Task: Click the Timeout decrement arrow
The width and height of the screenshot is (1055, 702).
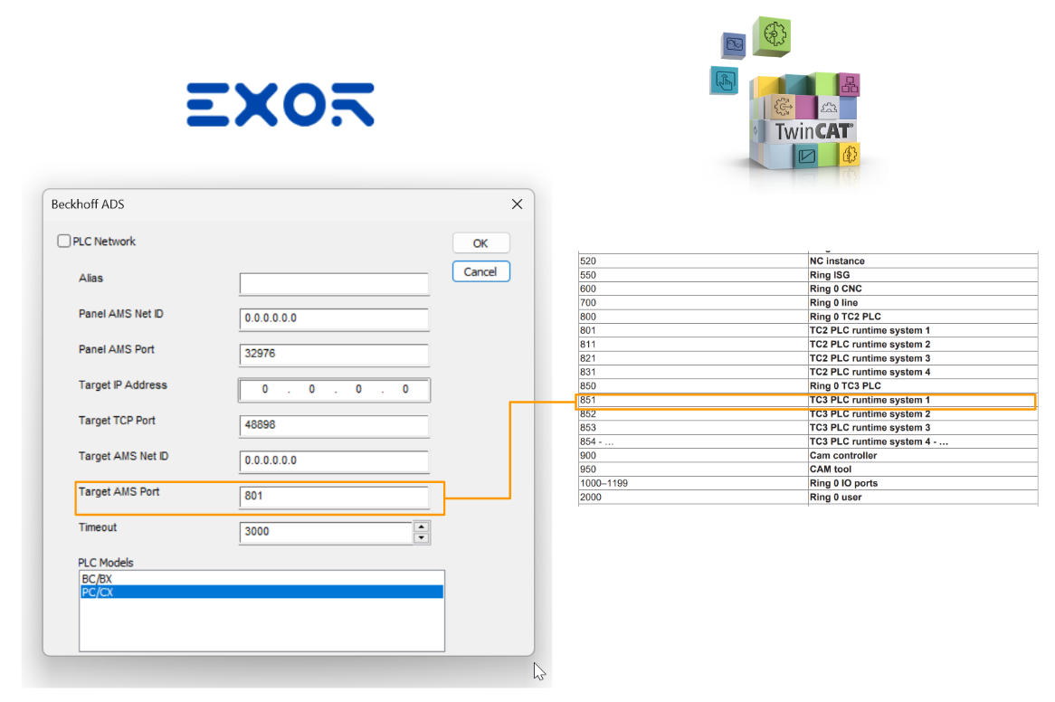Action: pos(421,536)
